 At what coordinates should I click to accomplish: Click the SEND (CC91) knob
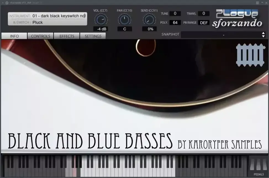click(149, 20)
